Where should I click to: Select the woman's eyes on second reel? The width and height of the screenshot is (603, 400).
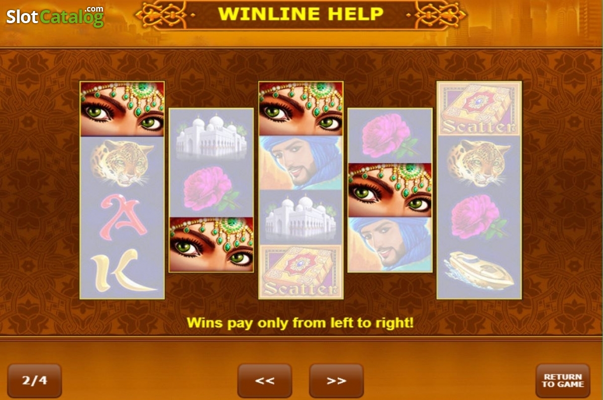click(x=211, y=244)
